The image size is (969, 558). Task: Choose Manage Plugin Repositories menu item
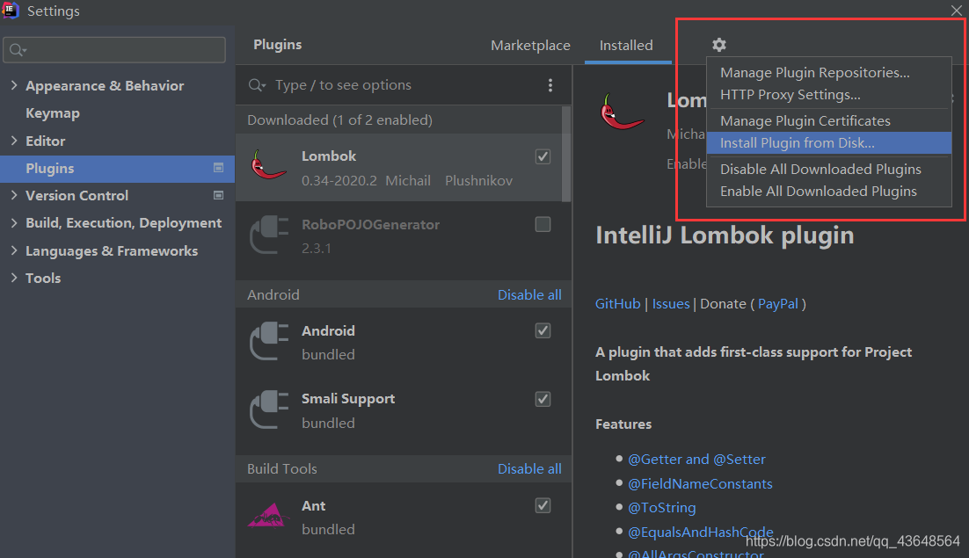(x=828, y=73)
